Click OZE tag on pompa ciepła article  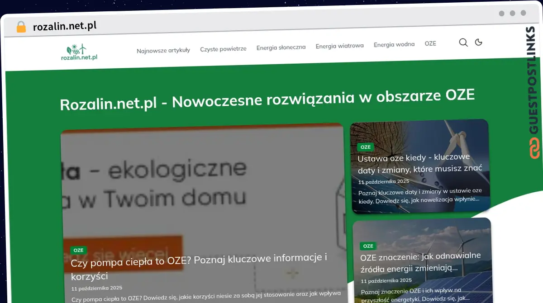[79, 250]
